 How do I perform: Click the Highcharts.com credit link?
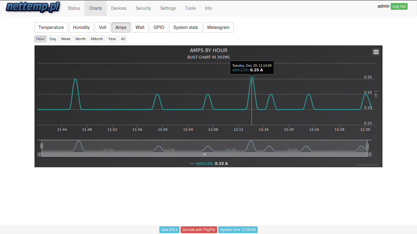(x=368, y=165)
